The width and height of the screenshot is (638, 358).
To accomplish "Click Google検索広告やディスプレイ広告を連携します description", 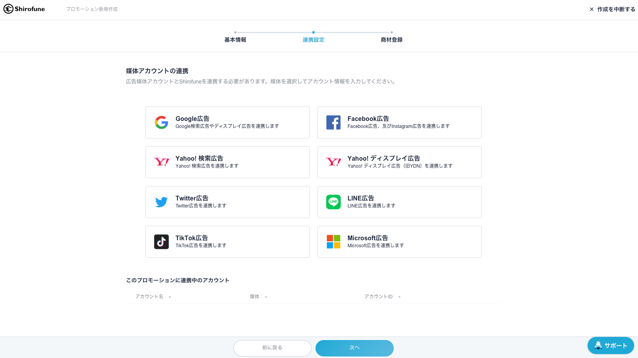I will pos(227,126).
